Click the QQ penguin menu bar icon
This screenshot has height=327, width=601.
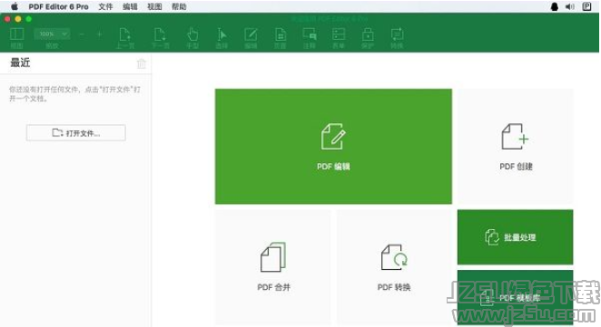[554, 6]
